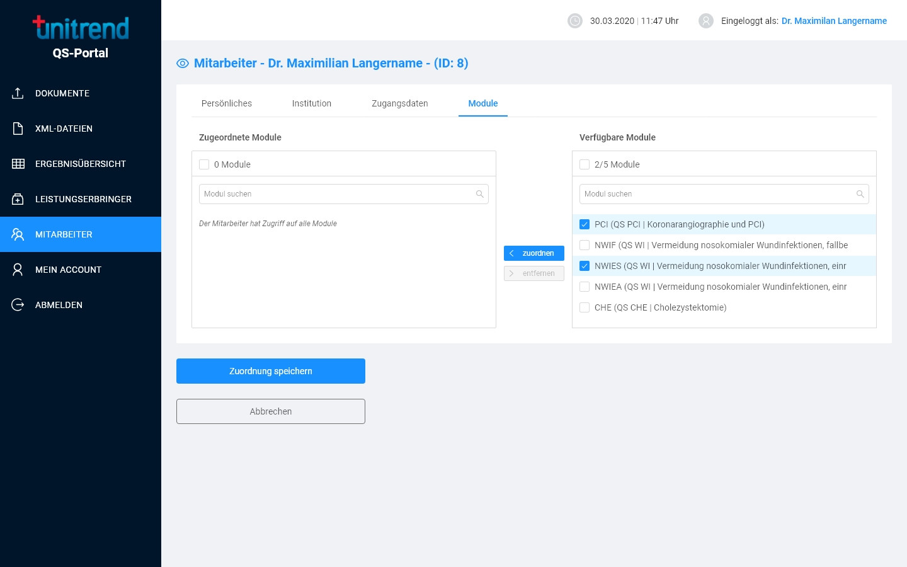This screenshot has width=907, height=567.
Task: Click the magnifier icon in available modules search
Action: pyautogui.click(x=860, y=194)
